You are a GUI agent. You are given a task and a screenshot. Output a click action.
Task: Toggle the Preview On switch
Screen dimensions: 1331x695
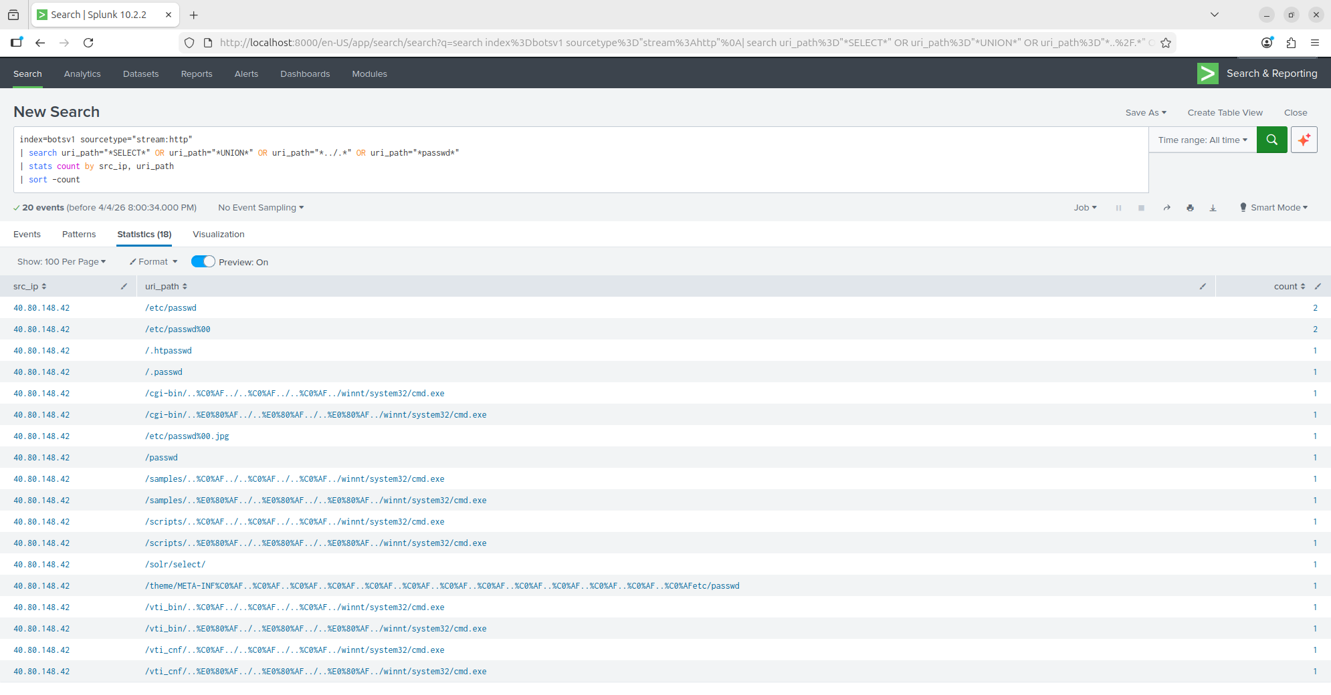pyautogui.click(x=203, y=262)
